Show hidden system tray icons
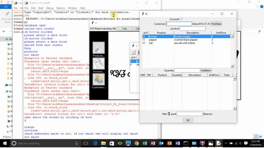Image resolution: width=264 pixels, height=148 pixels. (x=226, y=143)
